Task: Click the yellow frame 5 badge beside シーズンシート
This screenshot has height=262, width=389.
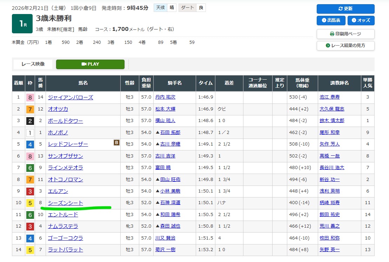Action: pos(30,203)
